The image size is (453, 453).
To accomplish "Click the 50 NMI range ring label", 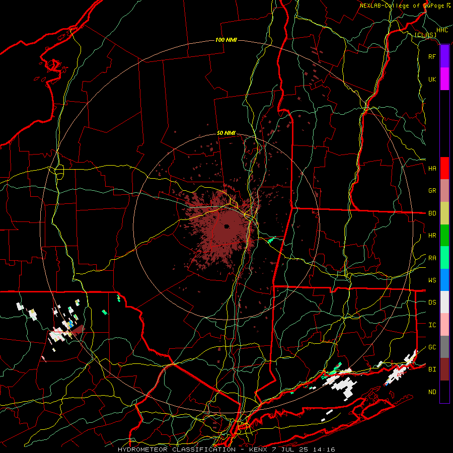I will tap(226, 133).
